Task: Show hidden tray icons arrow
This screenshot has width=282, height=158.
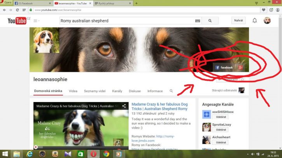Action: [248, 154]
